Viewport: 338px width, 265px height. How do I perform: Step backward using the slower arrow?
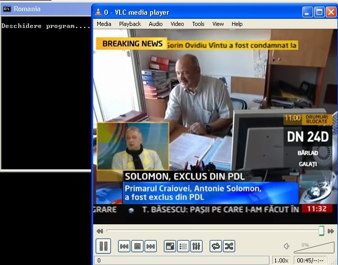click(100, 231)
